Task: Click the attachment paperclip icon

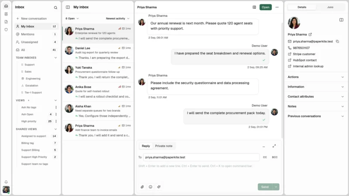Action: point(142,187)
